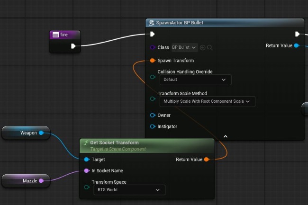Collapse SpawnActor advanced pins with chevron
The image size is (308, 205).
[x=226, y=136]
